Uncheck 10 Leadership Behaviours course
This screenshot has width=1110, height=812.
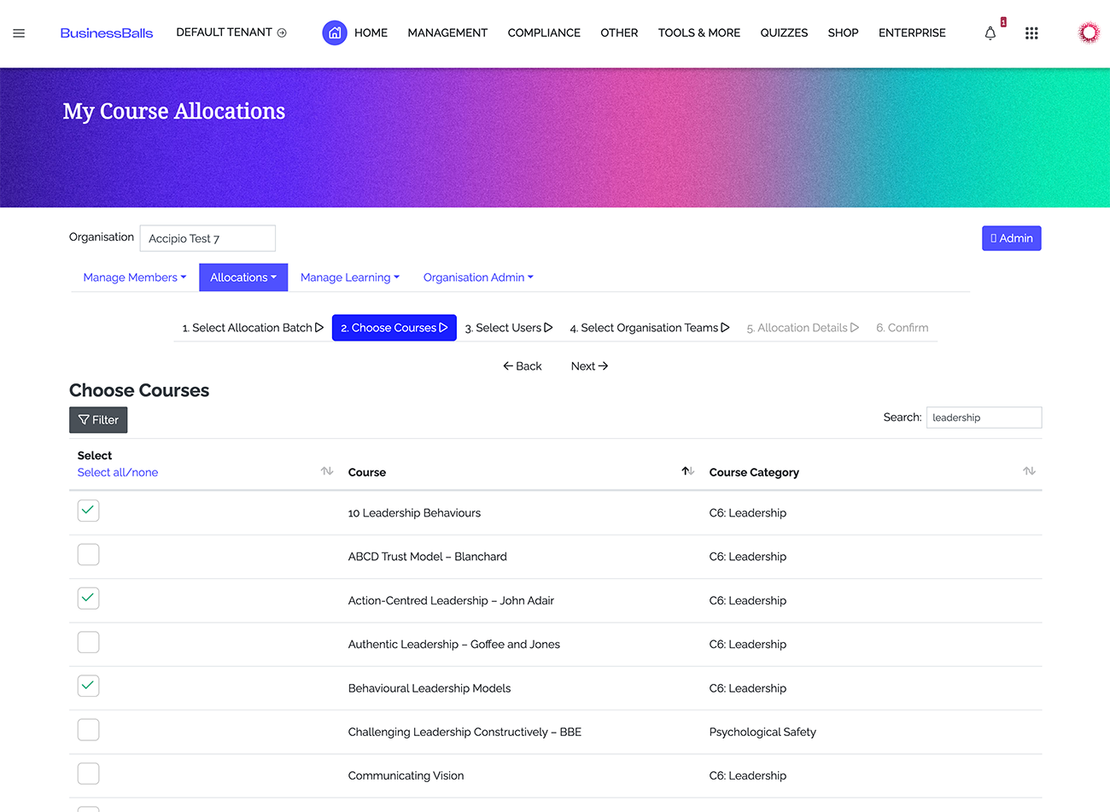click(89, 511)
